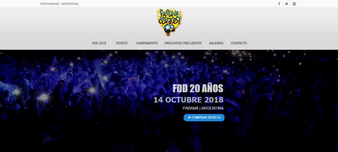
Task: Open the Contacto page
Action: (239, 43)
